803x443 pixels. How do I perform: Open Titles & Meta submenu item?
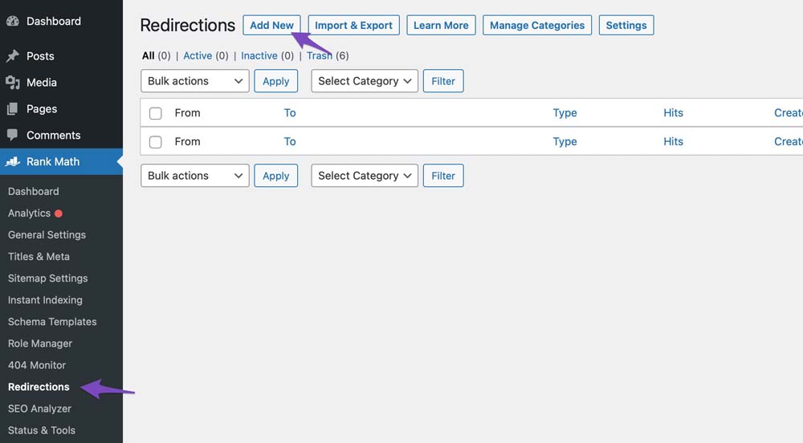click(x=39, y=256)
